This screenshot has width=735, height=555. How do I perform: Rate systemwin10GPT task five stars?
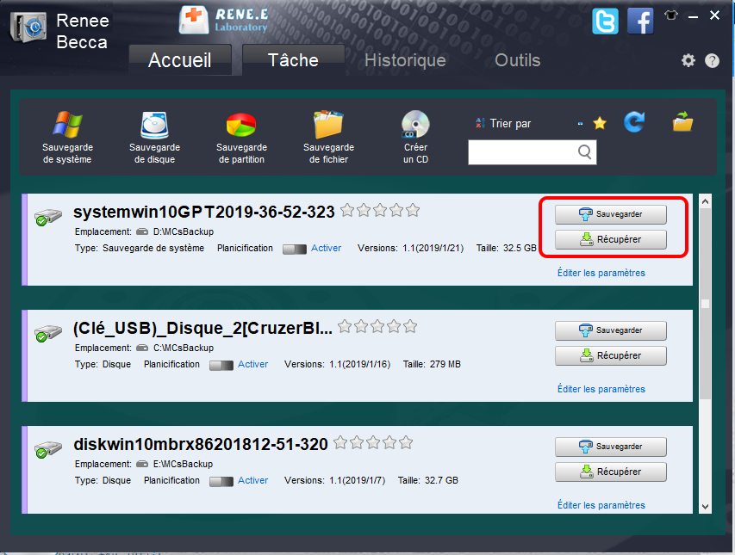413,211
